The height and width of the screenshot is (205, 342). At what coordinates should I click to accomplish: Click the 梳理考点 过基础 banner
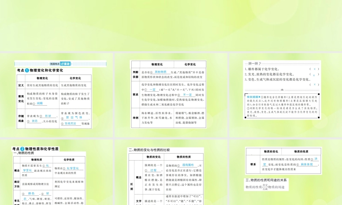[x=61, y=64]
